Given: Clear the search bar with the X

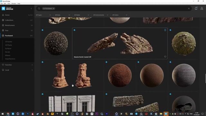Looking at the screenshot, I should click(x=189, y=9).
